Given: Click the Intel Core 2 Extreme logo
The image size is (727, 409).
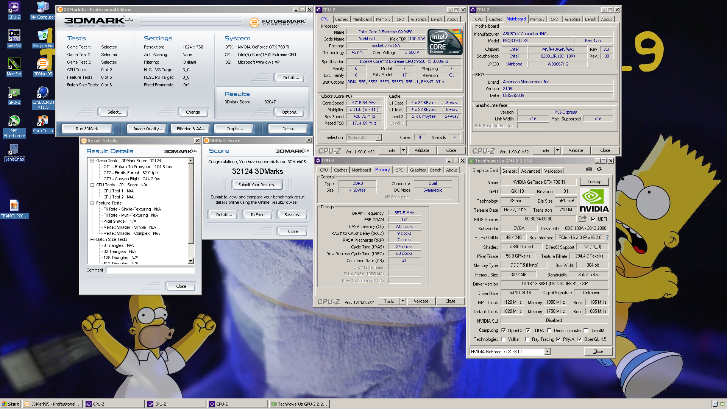Looking at the screenshot, I should [445, 42].
